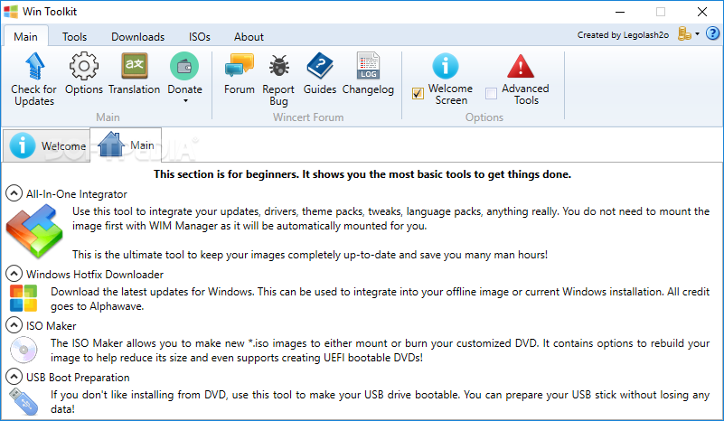
Task: Open the Forum chat bubbles icon
Action: tap(240, 65)
